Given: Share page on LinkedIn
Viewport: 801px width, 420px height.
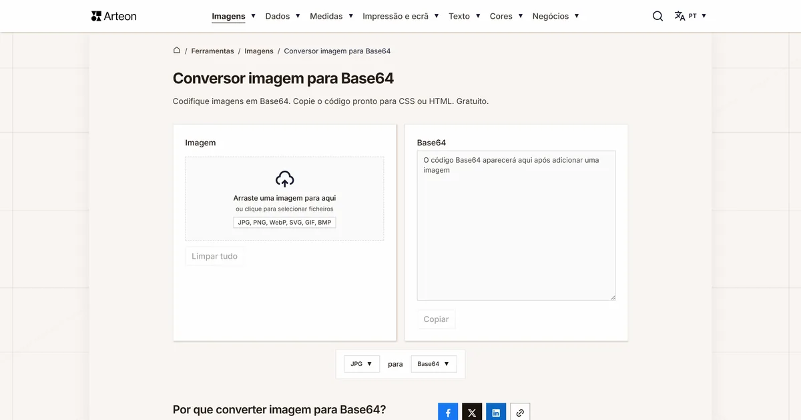Looking at the screenshot, I should pyautogui.click(x=496, y=413).
